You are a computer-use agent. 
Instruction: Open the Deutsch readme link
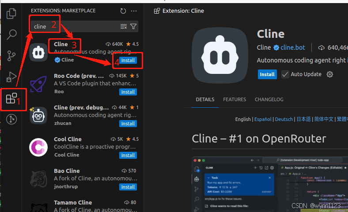(x=284, y=119)
